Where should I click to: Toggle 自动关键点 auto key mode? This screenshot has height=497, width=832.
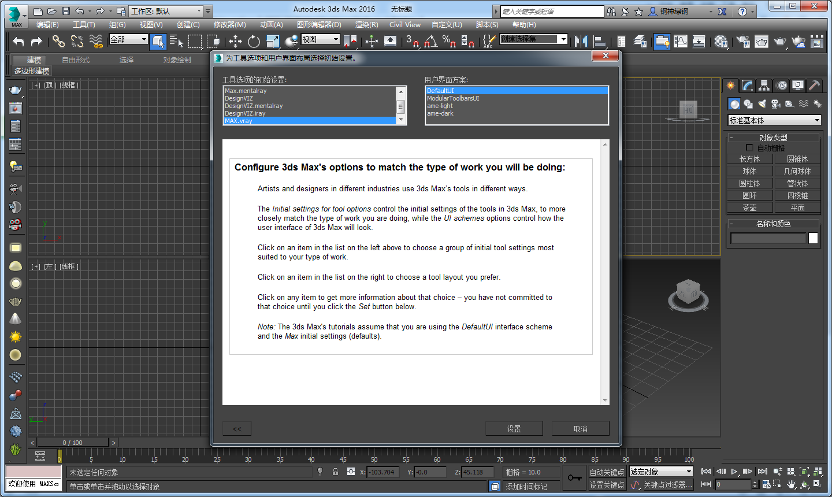coord(607,472)
